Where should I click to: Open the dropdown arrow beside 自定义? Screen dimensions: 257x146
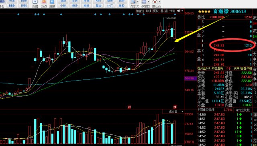pyautogui.click(x=138, y=2)
